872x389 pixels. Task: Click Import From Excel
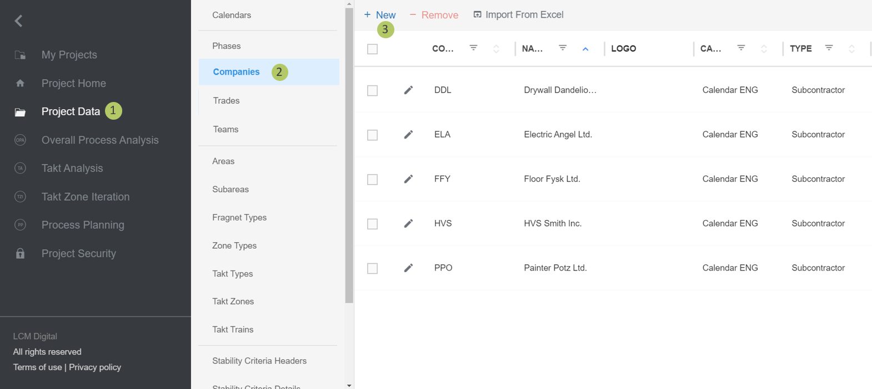518,15
